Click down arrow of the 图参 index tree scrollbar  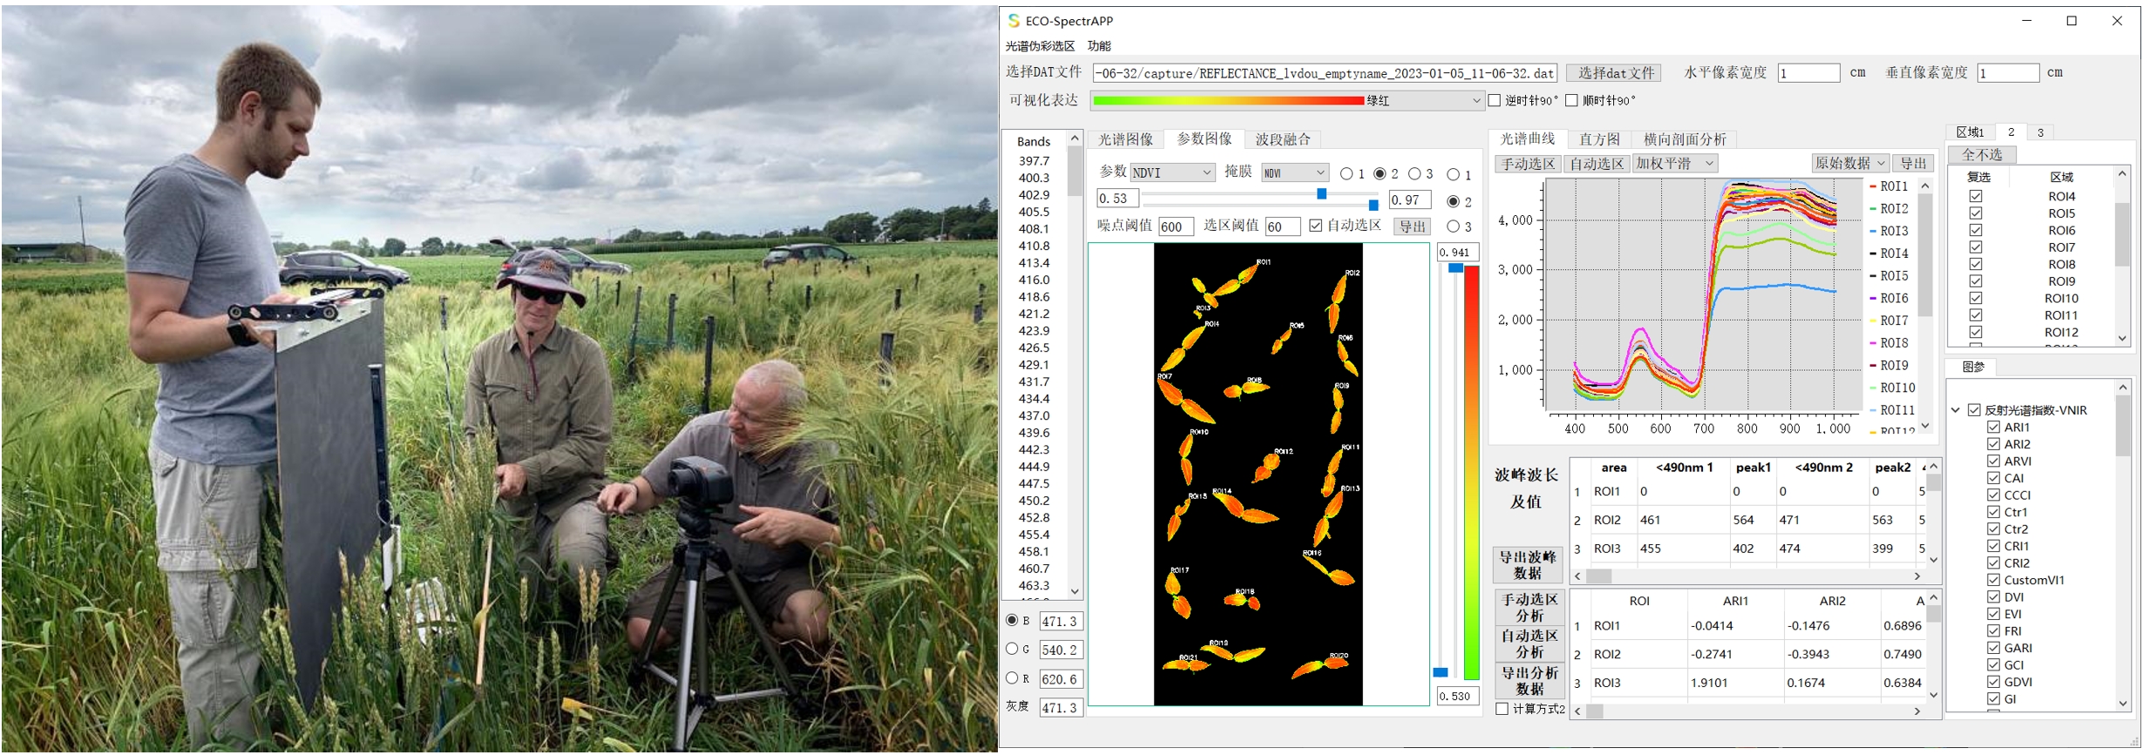tap(2122, 703)
